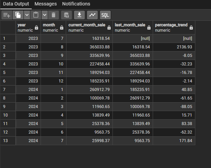Click the Save data changes icon
211x168 pixels.
click(x=66, y=15)
